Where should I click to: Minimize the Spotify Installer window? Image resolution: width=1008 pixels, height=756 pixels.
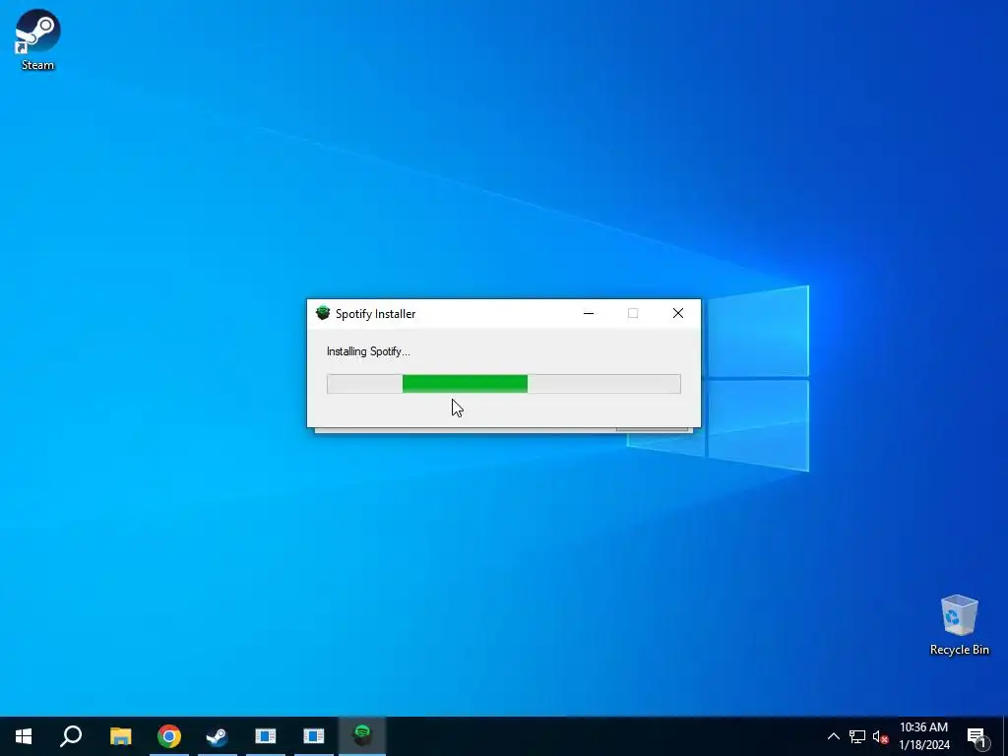[x=589, y=313]
